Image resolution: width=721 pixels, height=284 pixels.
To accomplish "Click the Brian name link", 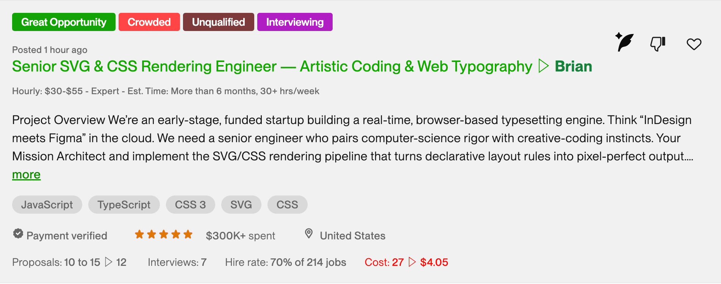I will tap(573, 66).
